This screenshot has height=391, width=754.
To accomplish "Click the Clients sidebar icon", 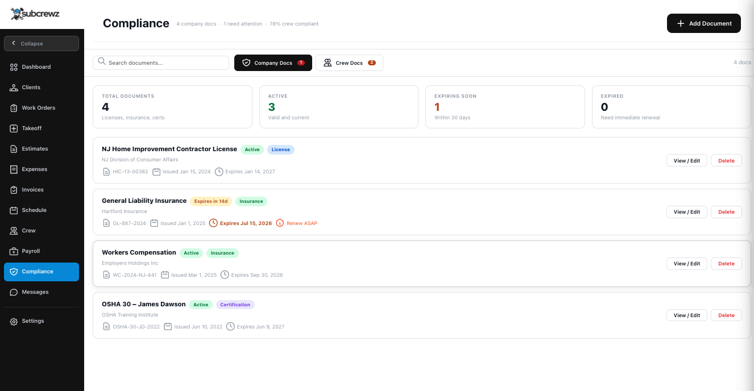I will point(14,88).
